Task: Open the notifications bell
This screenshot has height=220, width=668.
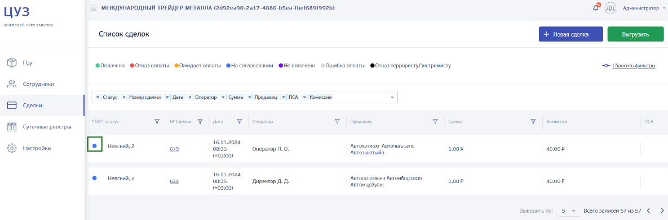Action: point(596,8)
